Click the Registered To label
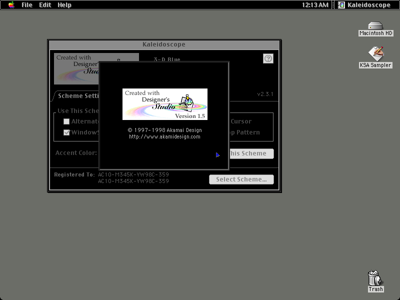Image resolution: width=400 pixels, height=300 pixels. click(74, 174)
